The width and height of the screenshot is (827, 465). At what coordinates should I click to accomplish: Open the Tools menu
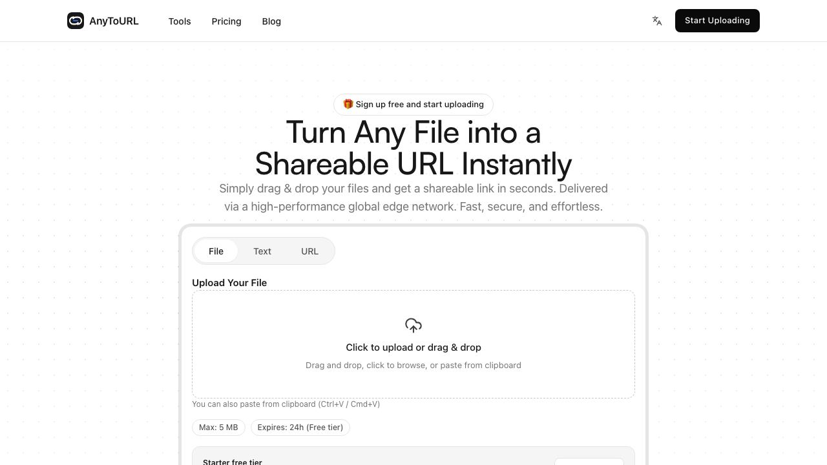(x=180, y=21)
